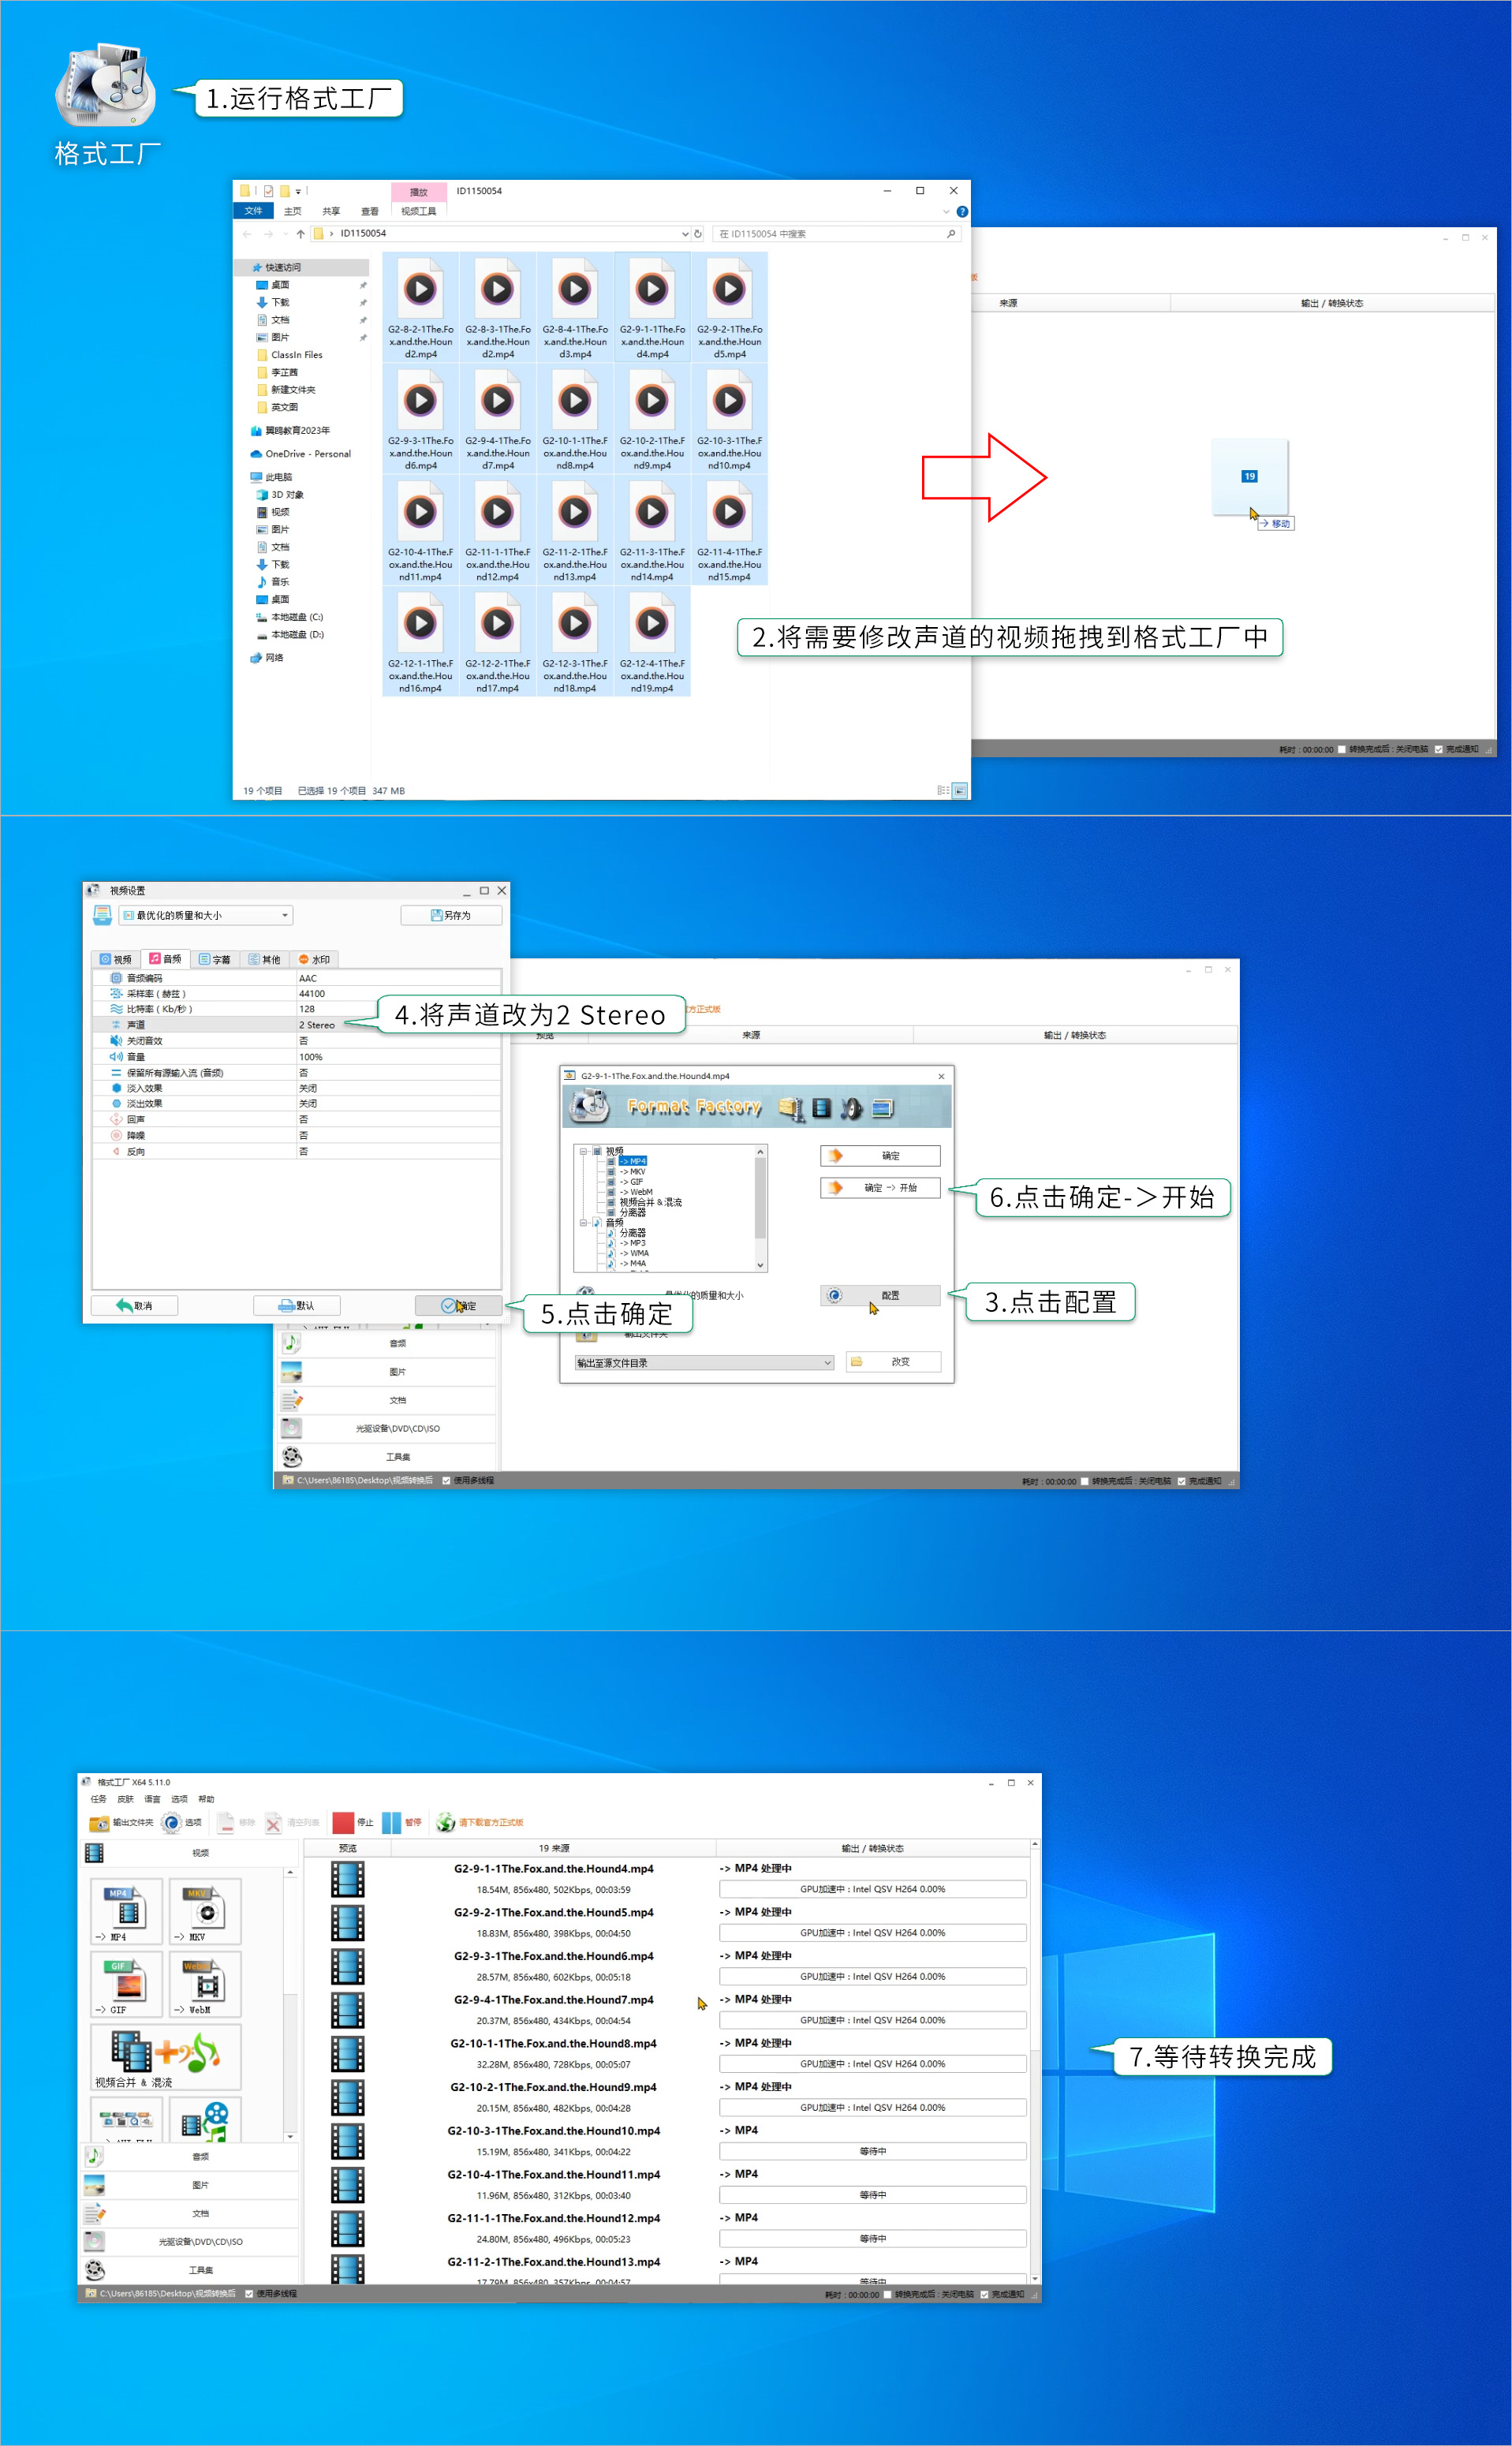The height and width of the screenshot is (2446, 1512).
Task: Open the Explorer quick access toolbar dropdown arrow
Action: (x=298, y=190)
